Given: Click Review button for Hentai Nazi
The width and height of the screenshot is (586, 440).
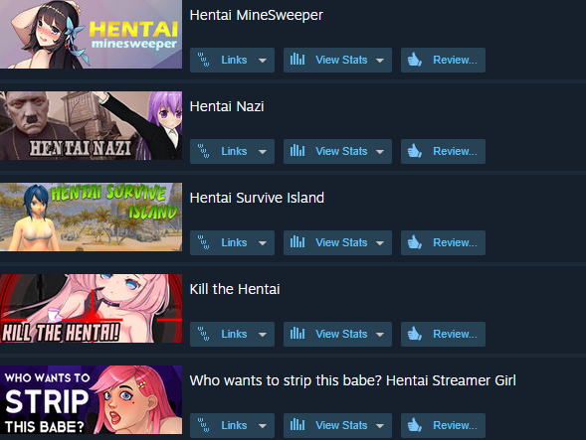Looking at the screenshot, I should (x=443, y=151).
